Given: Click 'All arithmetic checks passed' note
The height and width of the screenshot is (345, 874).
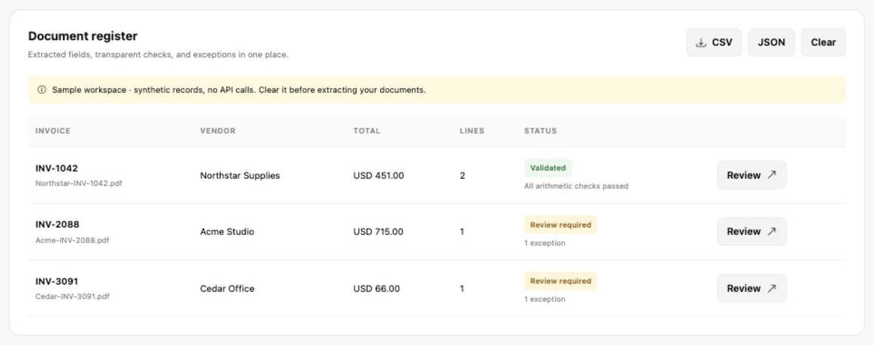Looking at the screenshot, I should click(576, 186).
